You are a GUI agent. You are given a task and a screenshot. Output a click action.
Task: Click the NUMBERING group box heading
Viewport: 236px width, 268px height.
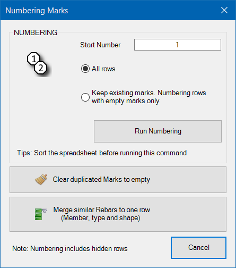tap(36, 32)
